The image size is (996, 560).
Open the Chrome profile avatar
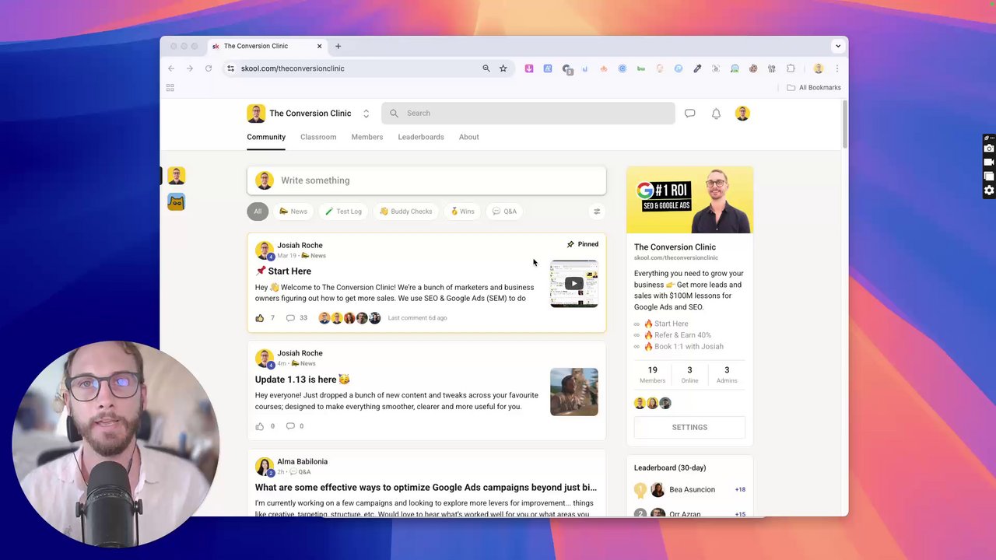818,68
